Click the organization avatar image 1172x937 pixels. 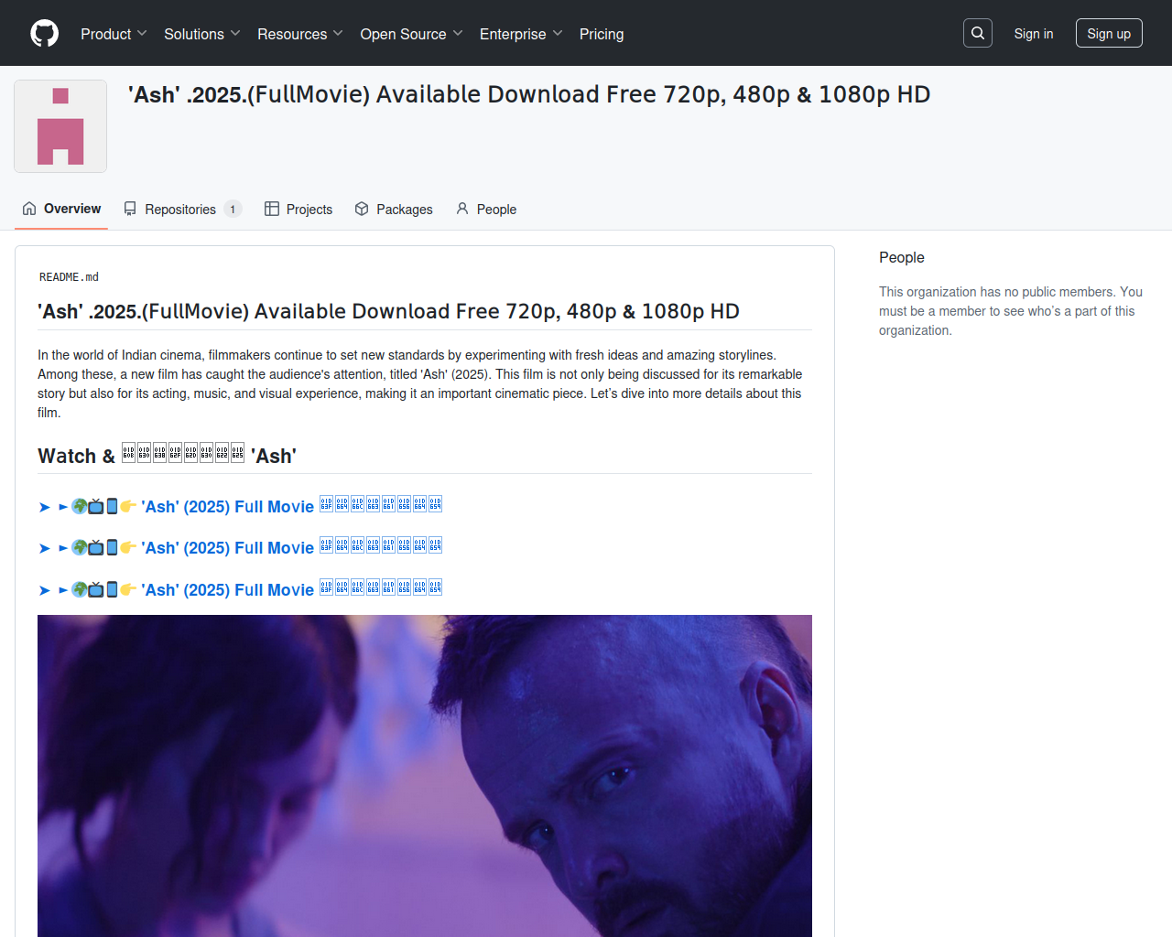60,126
